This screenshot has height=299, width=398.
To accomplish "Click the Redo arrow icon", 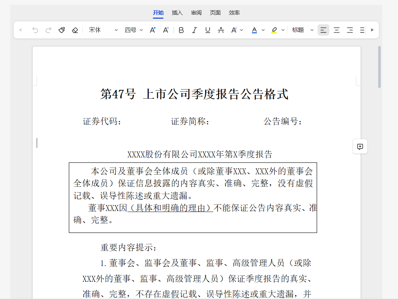I will point(48,30).
